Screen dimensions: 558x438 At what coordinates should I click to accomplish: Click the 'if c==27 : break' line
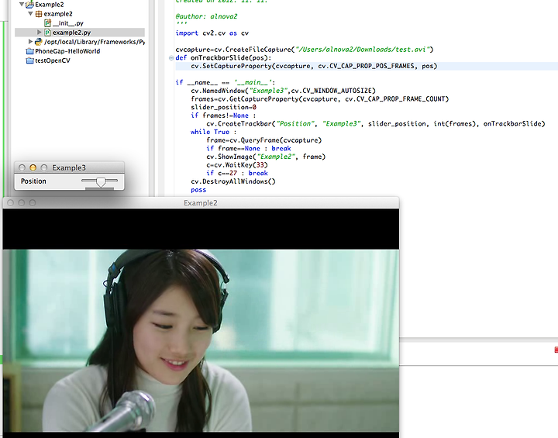click(237, 173)
